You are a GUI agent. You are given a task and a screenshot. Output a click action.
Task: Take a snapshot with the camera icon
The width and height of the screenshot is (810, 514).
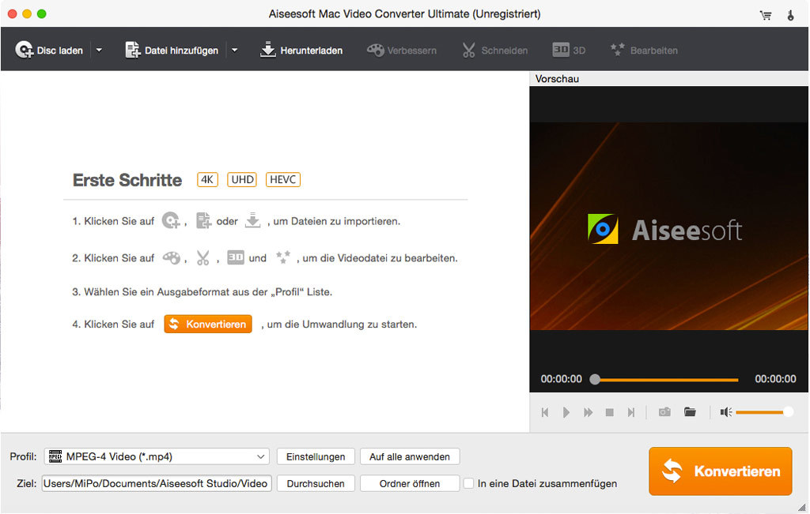[x=664, y=412]
